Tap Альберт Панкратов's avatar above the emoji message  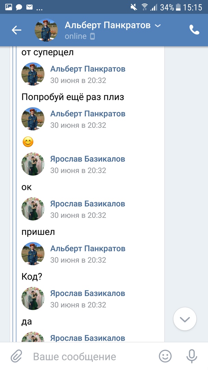click(x=33, y=119)
